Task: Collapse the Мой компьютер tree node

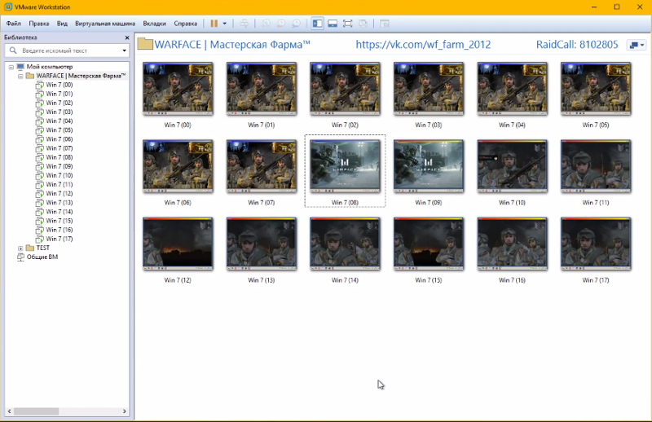Action: [11, 67]
